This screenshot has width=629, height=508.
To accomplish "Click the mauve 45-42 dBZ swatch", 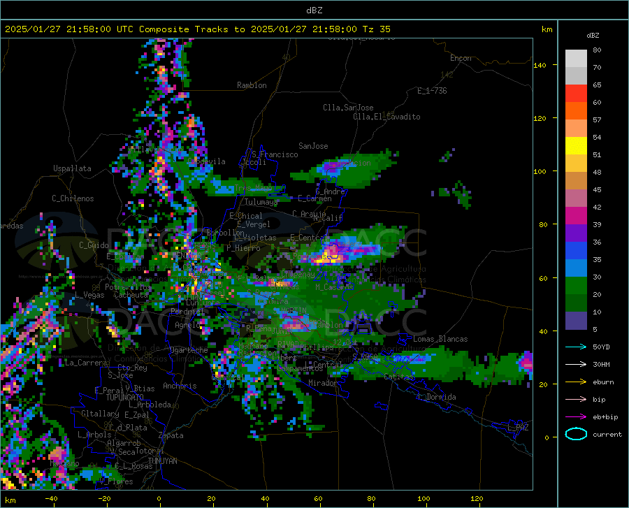I will pyautogui.click(x=576, y=198).
